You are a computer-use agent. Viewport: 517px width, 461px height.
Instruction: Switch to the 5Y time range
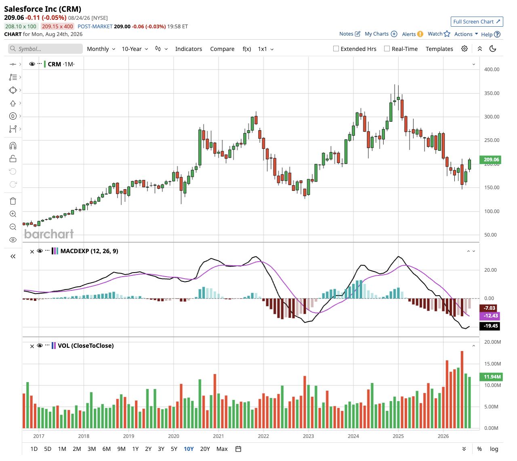(x=174, y=449)
